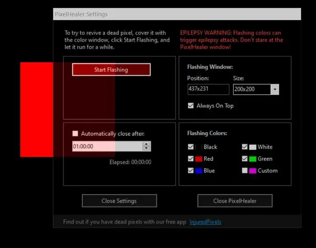Click the magenta Custom color swatch
This screenshot has height=248, width=316.
click(x=253, y=171)
